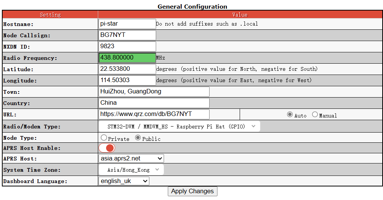Toggle the APRS Host Enable switch
The image size is (383, 200).
point(107,148)
